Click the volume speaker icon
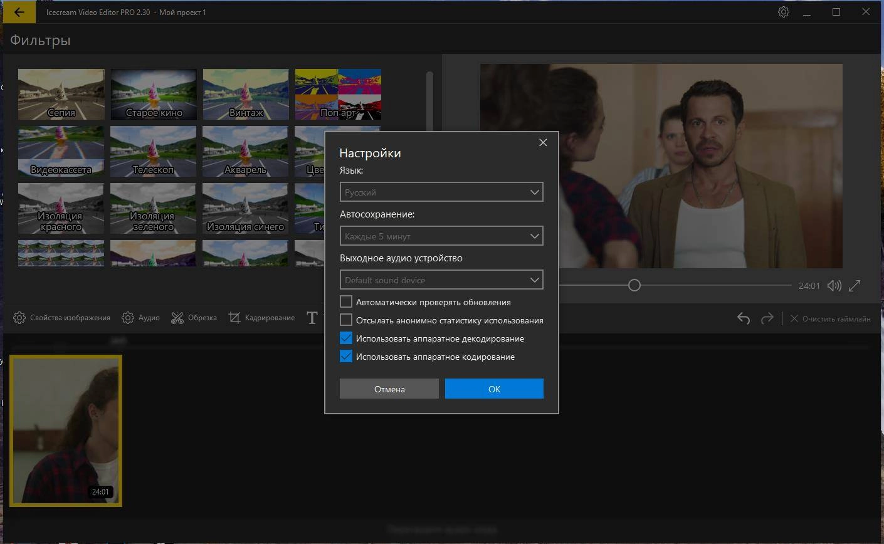The image size is (884, 544). click(834, 286)
